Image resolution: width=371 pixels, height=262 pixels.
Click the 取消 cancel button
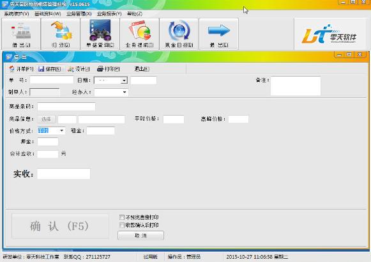(140, 236)
